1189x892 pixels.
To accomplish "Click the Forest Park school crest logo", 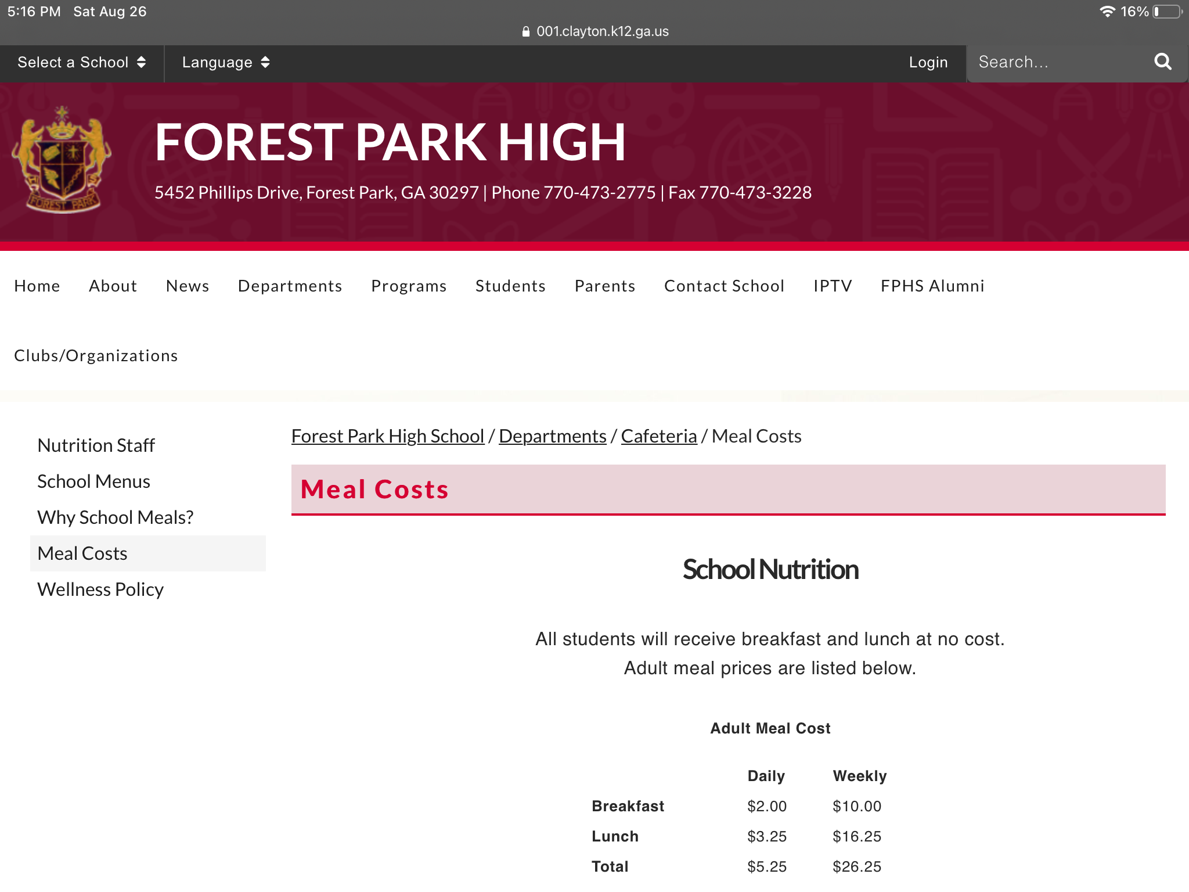I will pyautogui.click(x=62, y=160).
